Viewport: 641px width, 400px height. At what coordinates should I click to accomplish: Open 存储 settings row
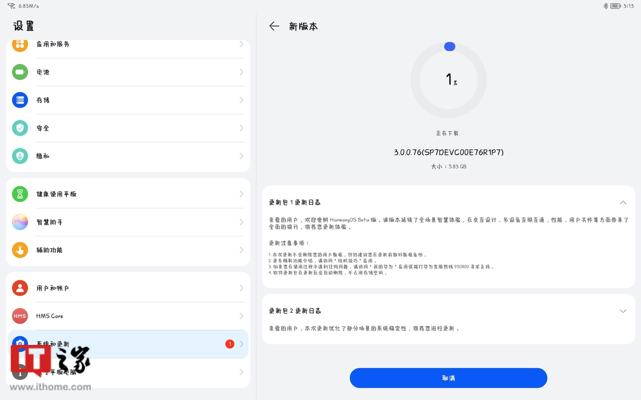tap(128, 100)
